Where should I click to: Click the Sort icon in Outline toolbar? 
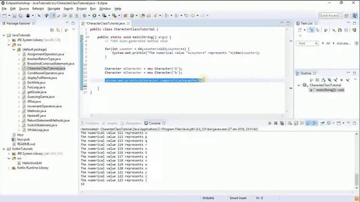coord(323,80)
